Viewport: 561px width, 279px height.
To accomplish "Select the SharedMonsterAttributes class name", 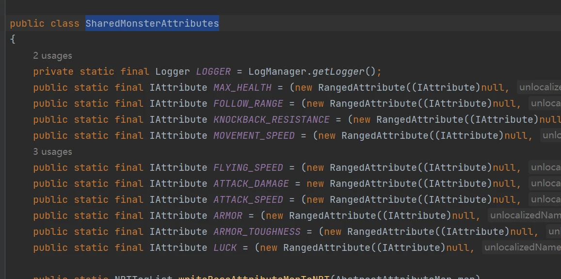I will tap(152, 24).
